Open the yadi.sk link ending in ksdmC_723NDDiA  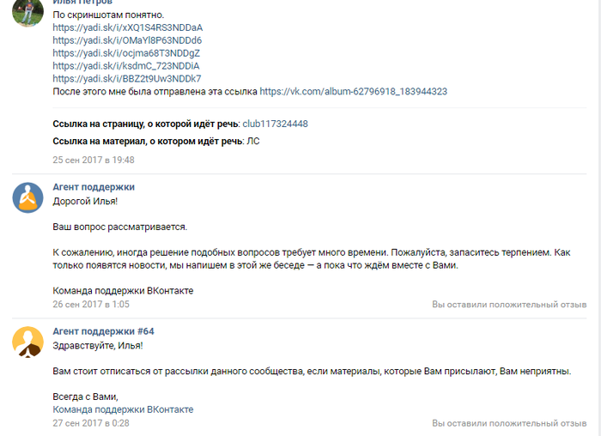pyautogui.click(x=125, y=66)
